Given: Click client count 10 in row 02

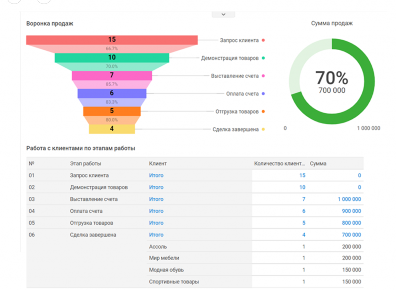Looking at the screenshot, I should (x=302, y=187).
